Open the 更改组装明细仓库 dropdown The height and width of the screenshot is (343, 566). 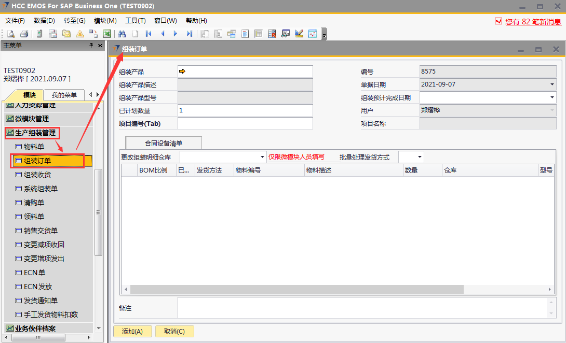[263, 157]
